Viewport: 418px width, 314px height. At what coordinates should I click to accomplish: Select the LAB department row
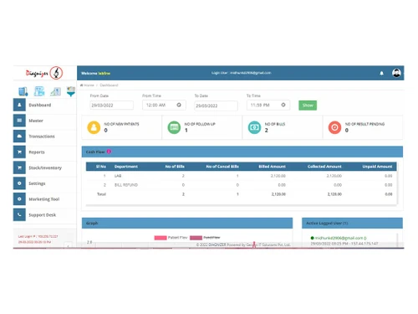pyautogui.click(x=242, y=176)
